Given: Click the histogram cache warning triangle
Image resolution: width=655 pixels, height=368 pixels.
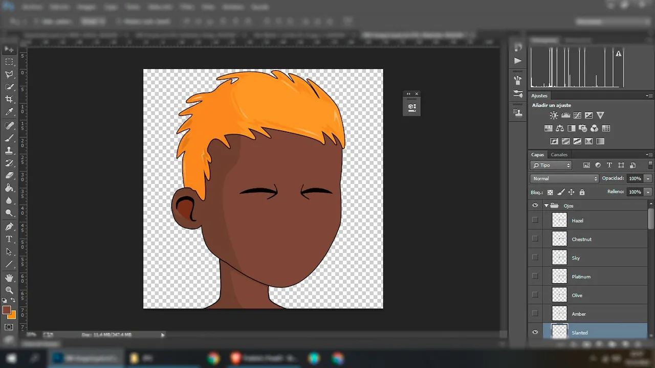Looking at the screenshot, I should tap(619, 54).
